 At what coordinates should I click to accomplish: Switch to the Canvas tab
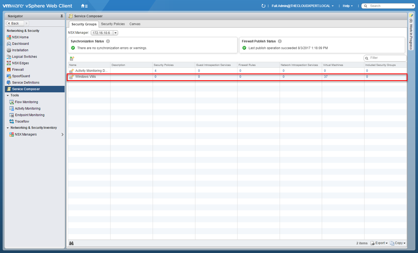pyautogui.click(x=135, y=24)
